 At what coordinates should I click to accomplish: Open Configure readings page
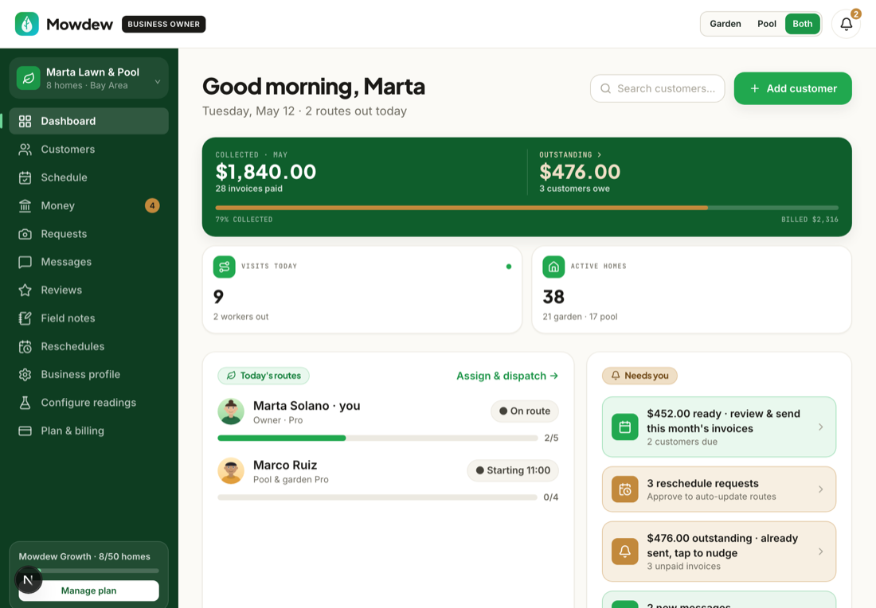89,403
